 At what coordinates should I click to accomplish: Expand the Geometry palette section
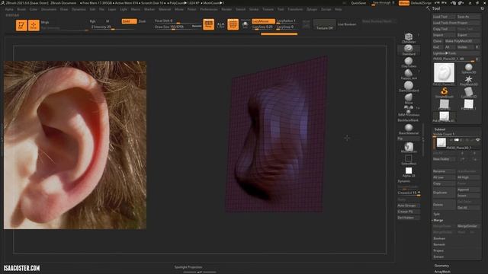441,266
